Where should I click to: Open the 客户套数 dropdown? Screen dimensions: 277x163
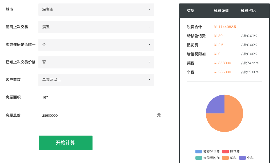(x=96, y=80)
